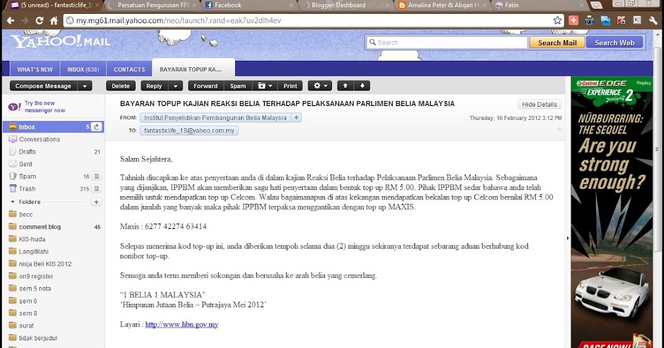Image resolution: width=664 pixels, height=348 pixels.
Task: Click the Yahoo Mail search field
Action: point(447,43)
